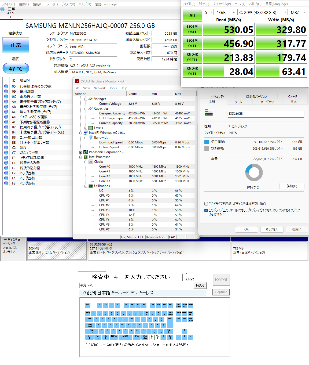The width and height of the screenshot is (309, 365).
Task: Click the ESC key on the keyboard diagram
Action: (88, 305)
